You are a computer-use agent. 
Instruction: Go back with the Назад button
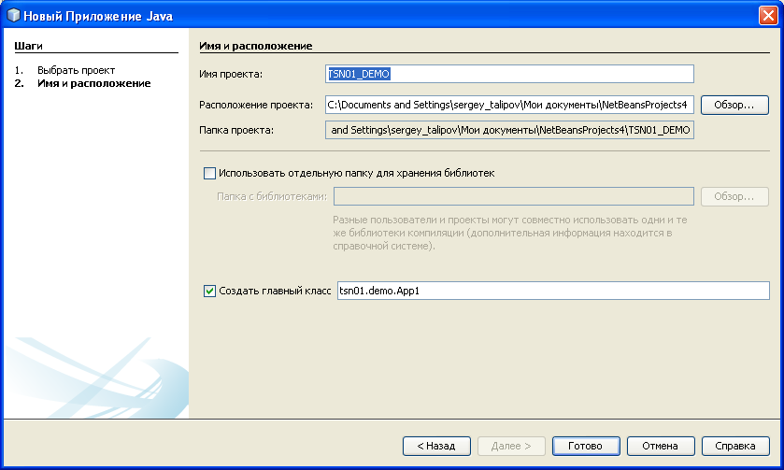coord(436,446)
